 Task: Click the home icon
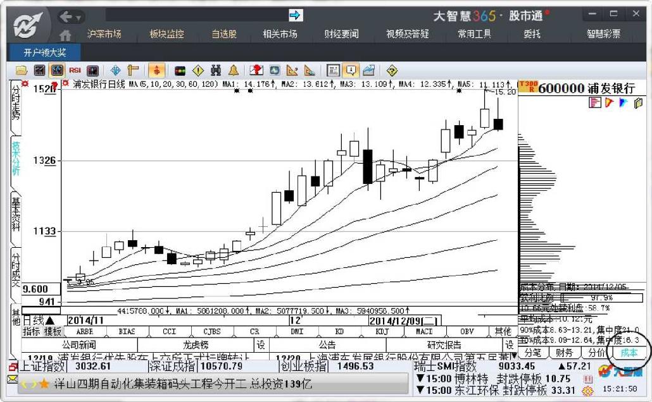point(65,35)
